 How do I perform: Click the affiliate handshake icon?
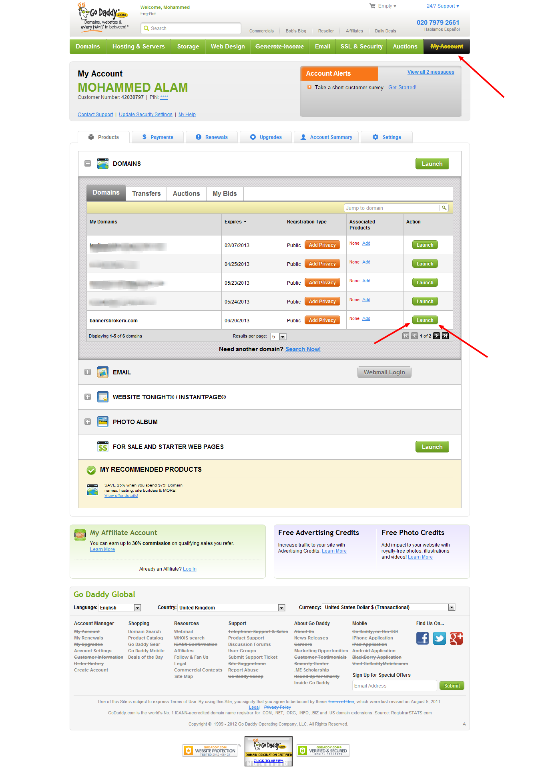tap(80, 535)
